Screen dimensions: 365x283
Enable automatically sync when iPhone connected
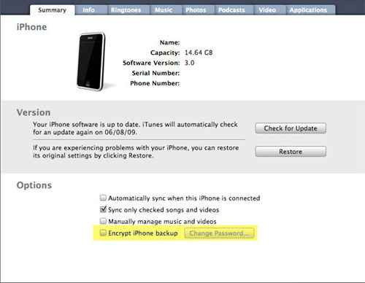103,198
